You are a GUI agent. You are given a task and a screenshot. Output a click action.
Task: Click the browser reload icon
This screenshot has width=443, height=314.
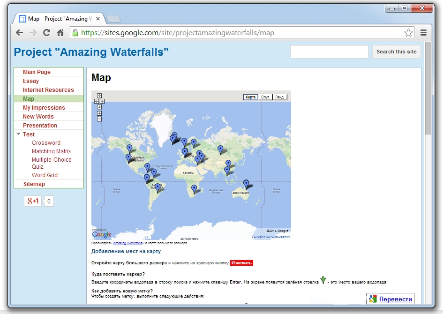pos(46,33)
